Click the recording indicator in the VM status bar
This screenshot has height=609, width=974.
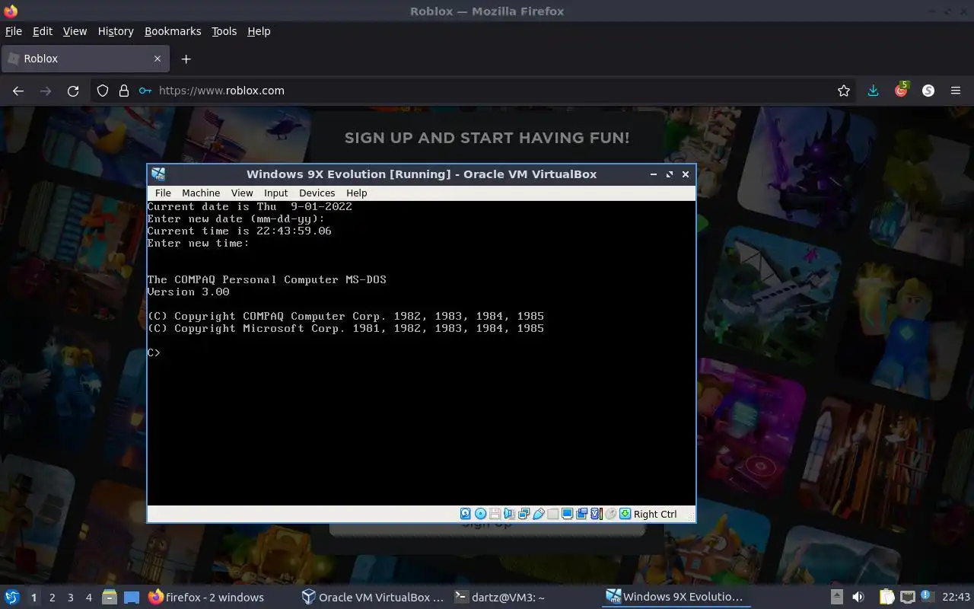[x=581, y=514]
